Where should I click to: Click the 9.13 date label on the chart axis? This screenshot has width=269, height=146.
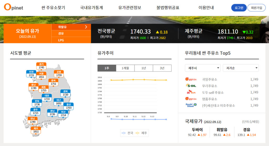(x=152, y=116)
